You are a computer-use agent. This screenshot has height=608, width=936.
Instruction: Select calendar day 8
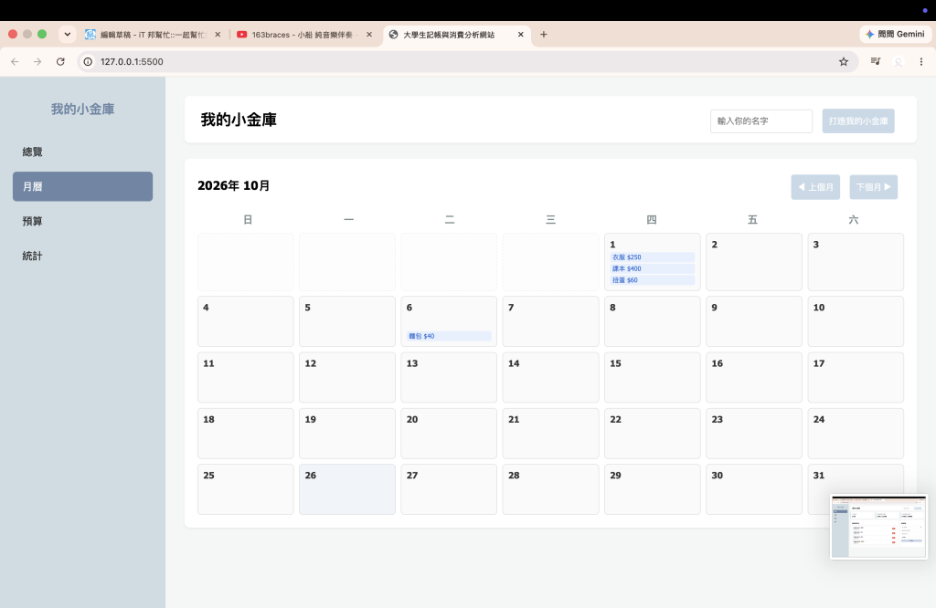point(653,321)
